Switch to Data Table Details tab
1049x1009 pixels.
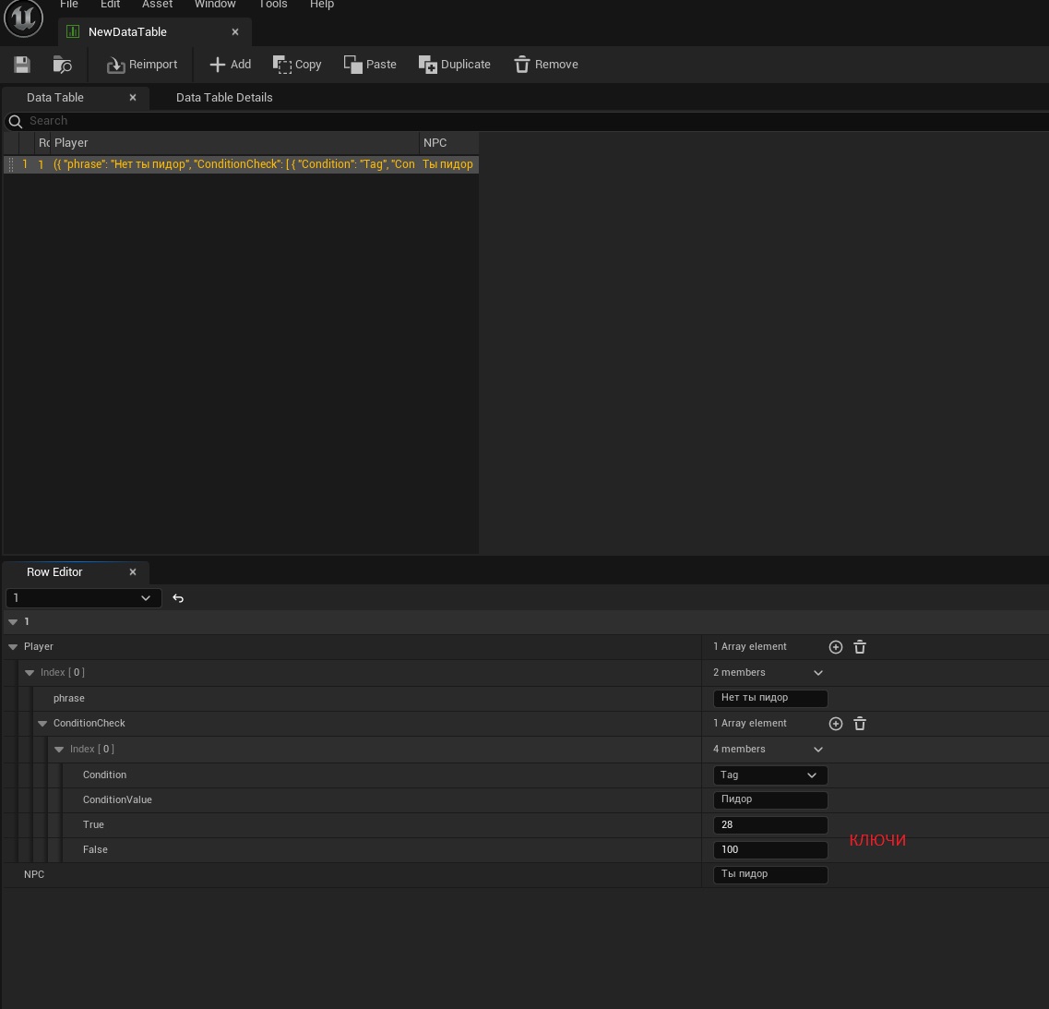tap(224, 98)
